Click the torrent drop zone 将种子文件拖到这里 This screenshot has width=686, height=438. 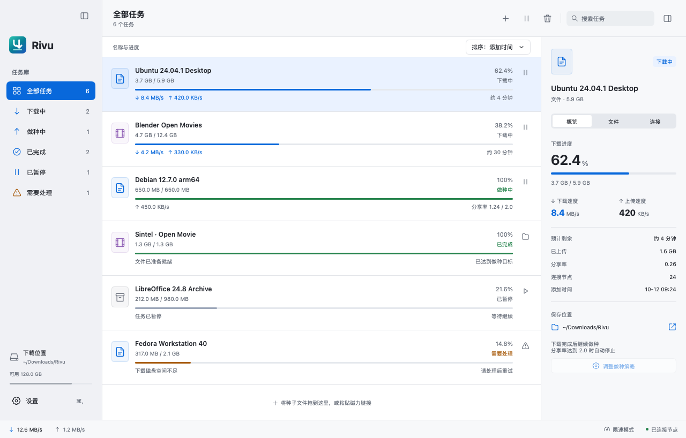[x=322, y=403]
